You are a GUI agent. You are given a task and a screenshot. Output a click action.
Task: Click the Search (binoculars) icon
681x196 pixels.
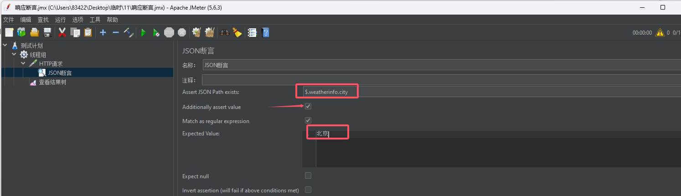(x=224, y=32)
